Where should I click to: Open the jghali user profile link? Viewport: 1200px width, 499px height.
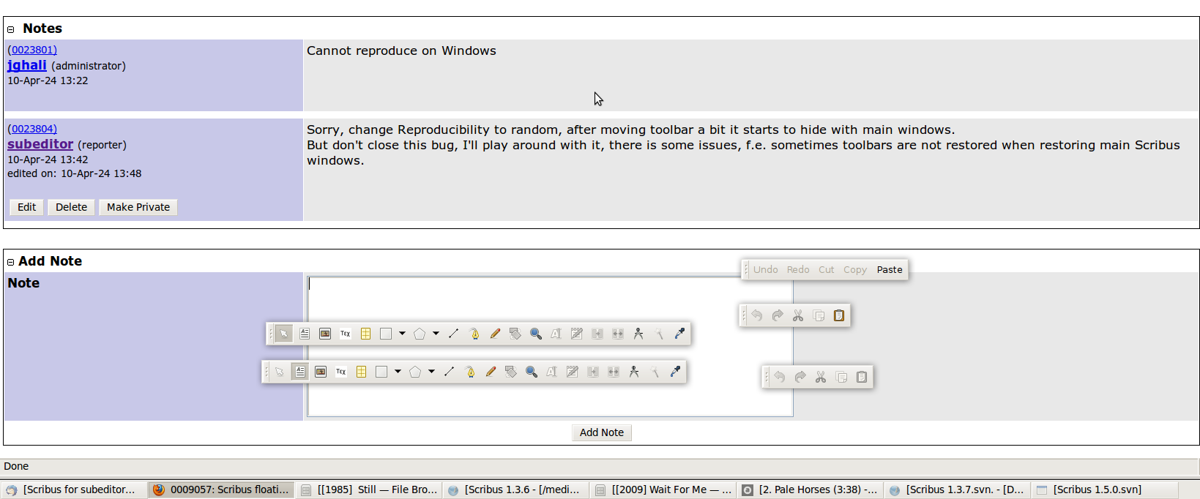point(27,65)
